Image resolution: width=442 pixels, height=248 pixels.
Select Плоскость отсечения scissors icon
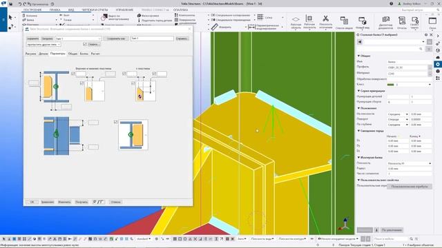point(325,22)
